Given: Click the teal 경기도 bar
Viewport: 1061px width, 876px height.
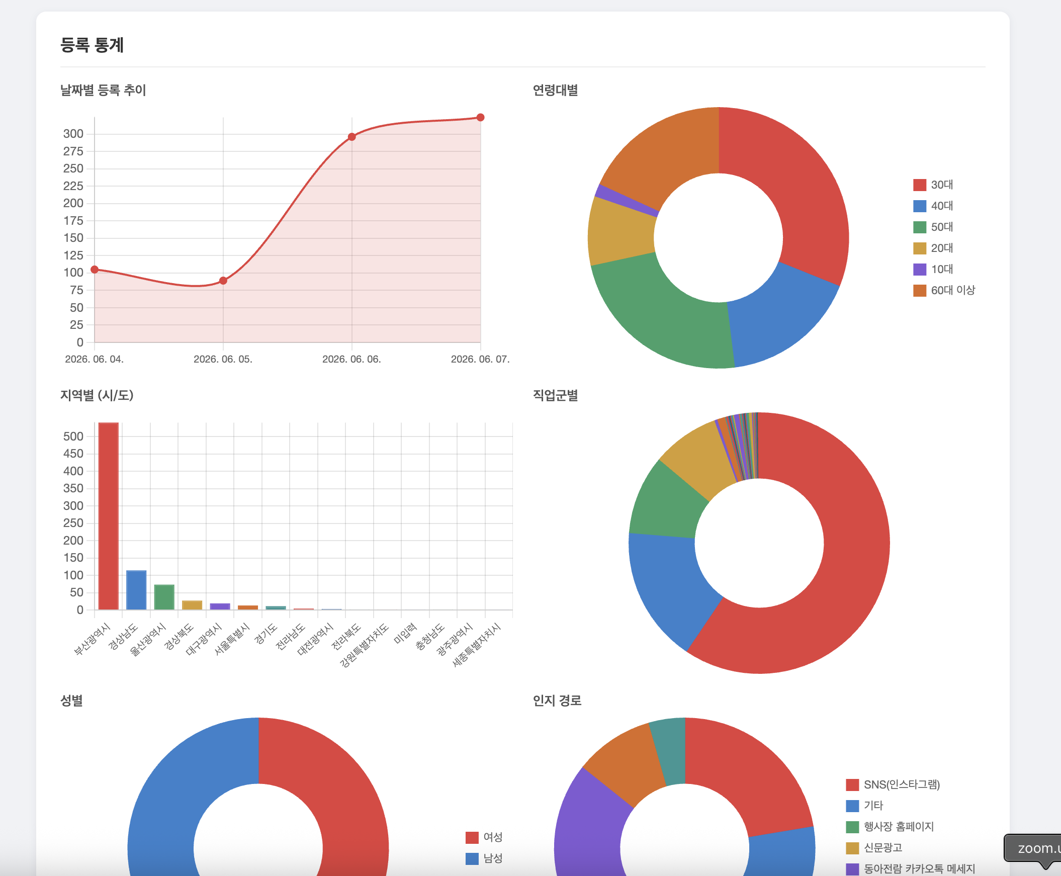Looking at the screenshot, I should [276, 608].
